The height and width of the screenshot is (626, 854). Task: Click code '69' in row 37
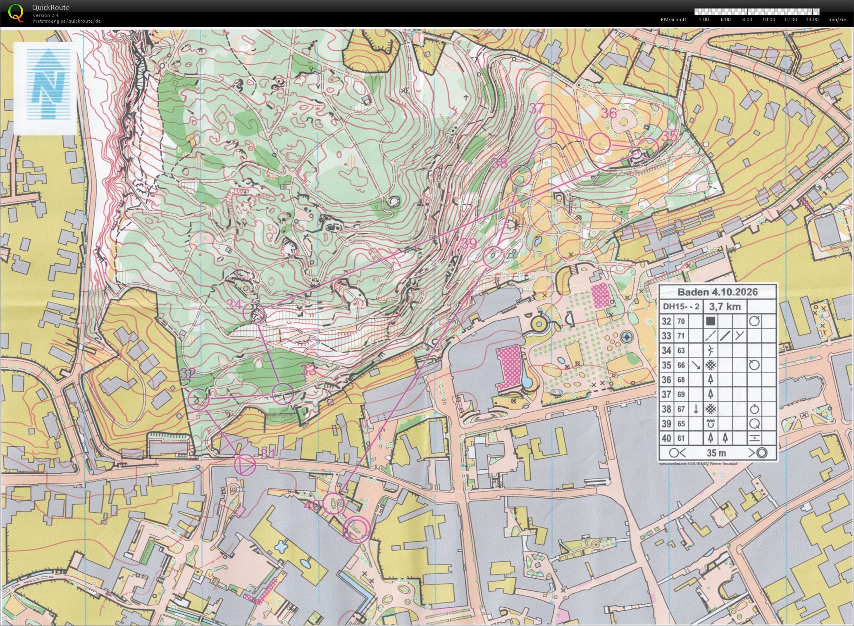pos(681,394)
